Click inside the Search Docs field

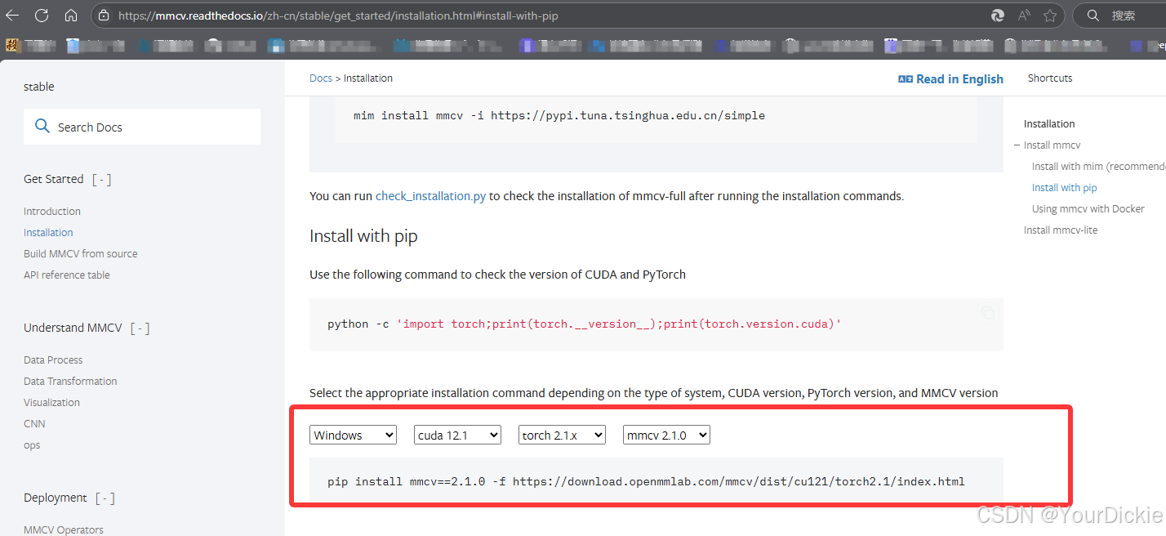[147, 127]
